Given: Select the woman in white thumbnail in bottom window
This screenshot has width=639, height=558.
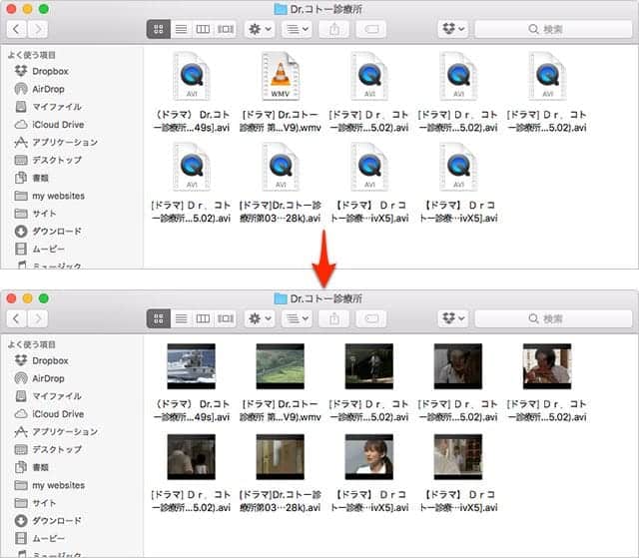Looking at the screenshot, I should (369, 456).
